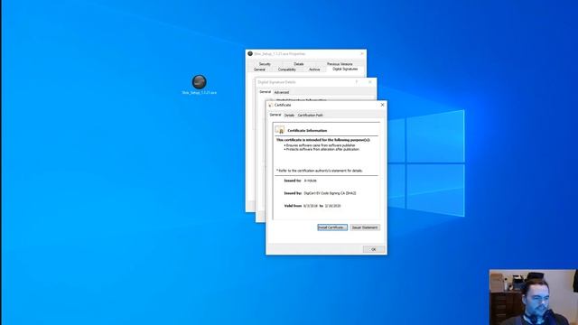Click the Certificate window title bar icon

271,105
